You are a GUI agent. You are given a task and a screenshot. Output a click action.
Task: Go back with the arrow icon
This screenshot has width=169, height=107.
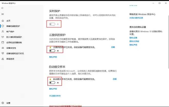coord(3,8)
